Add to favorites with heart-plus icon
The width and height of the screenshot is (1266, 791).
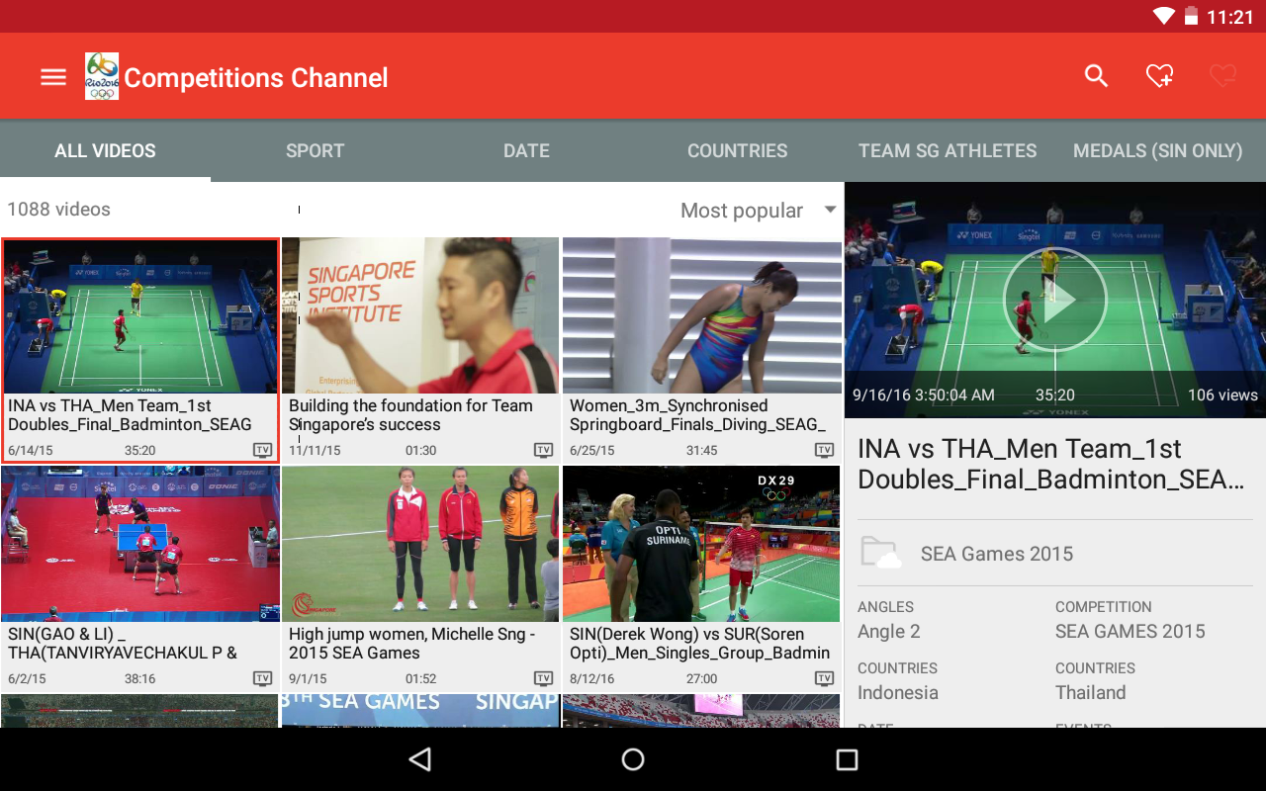(1159, 75)
